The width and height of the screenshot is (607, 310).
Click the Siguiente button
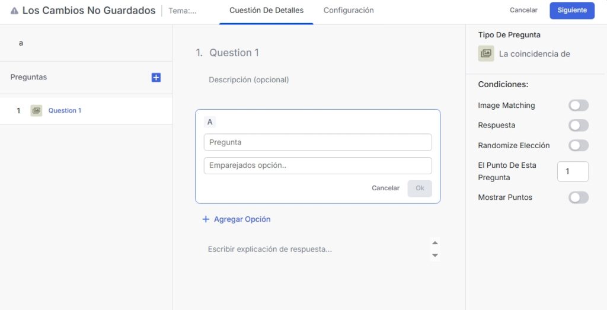(572, 11)
